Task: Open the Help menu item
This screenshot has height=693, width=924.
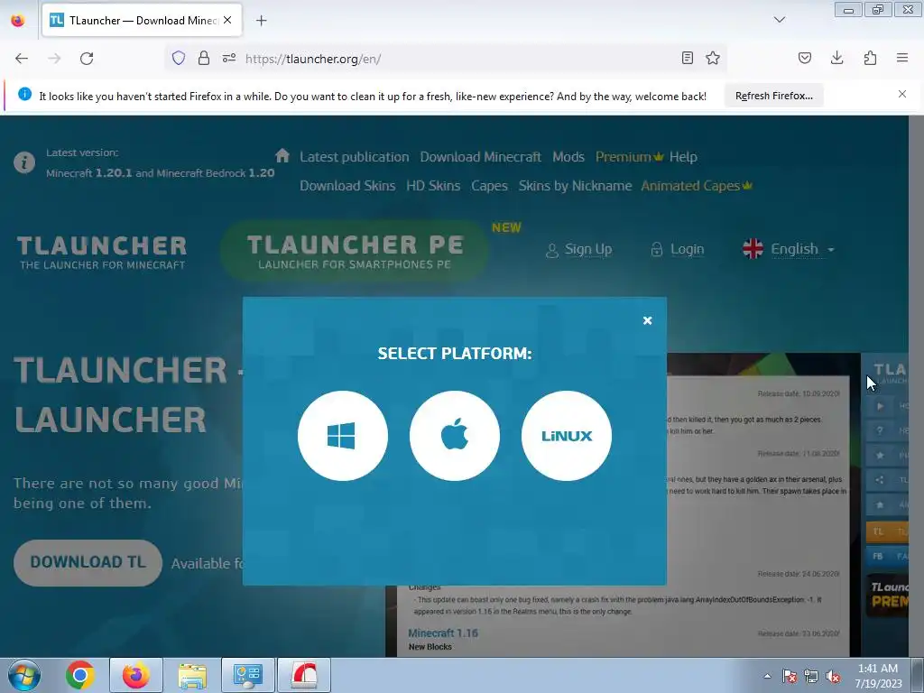Action: click(x=683, y=157)
